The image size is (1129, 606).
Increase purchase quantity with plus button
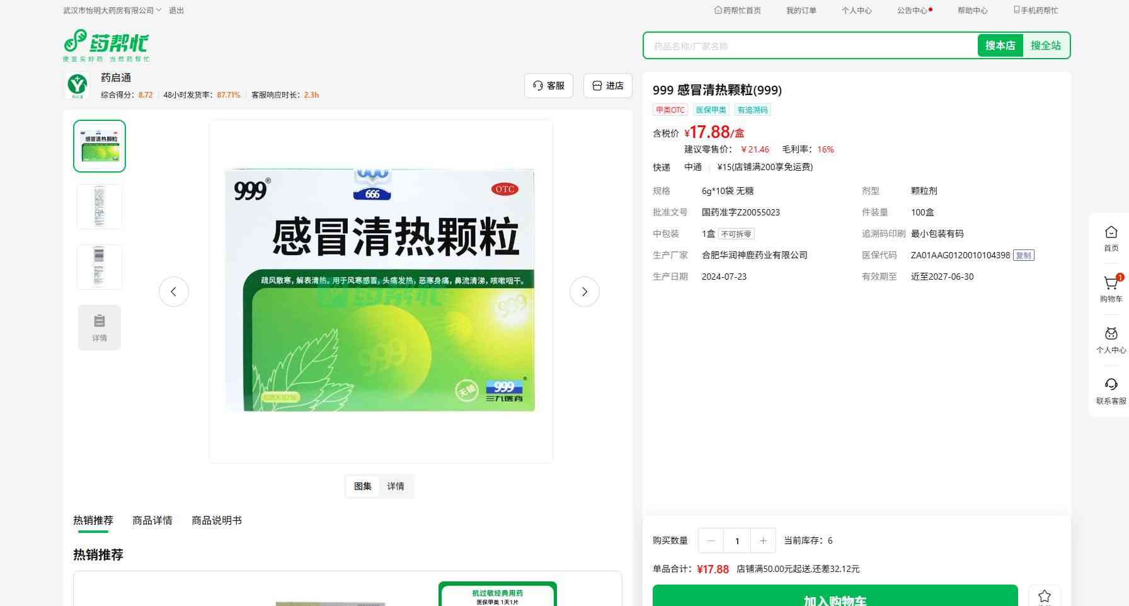763,540
